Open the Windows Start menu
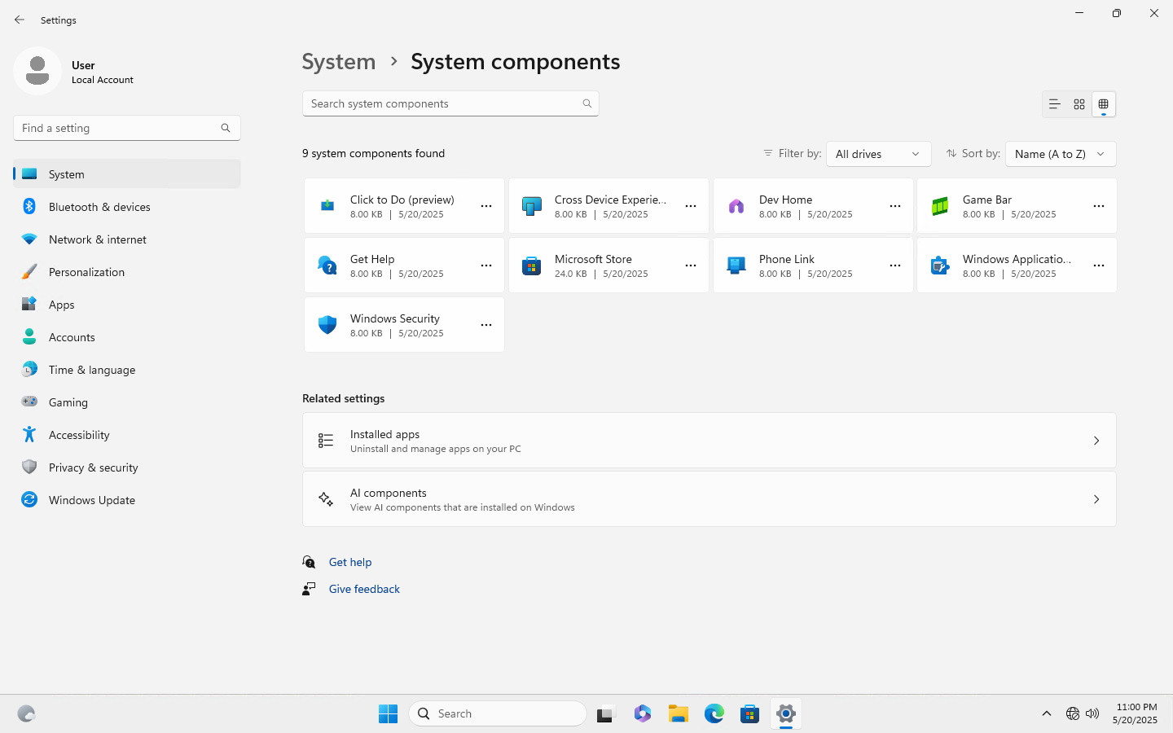This screenshot has height=733, width=1173. [x=388, y=713]
